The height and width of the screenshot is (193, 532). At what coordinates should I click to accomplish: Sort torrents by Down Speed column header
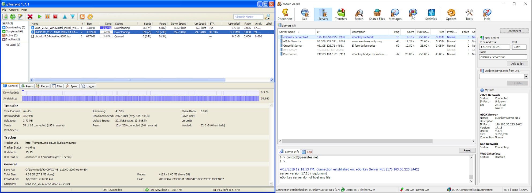pyautogui.click(x=178, y=24)
